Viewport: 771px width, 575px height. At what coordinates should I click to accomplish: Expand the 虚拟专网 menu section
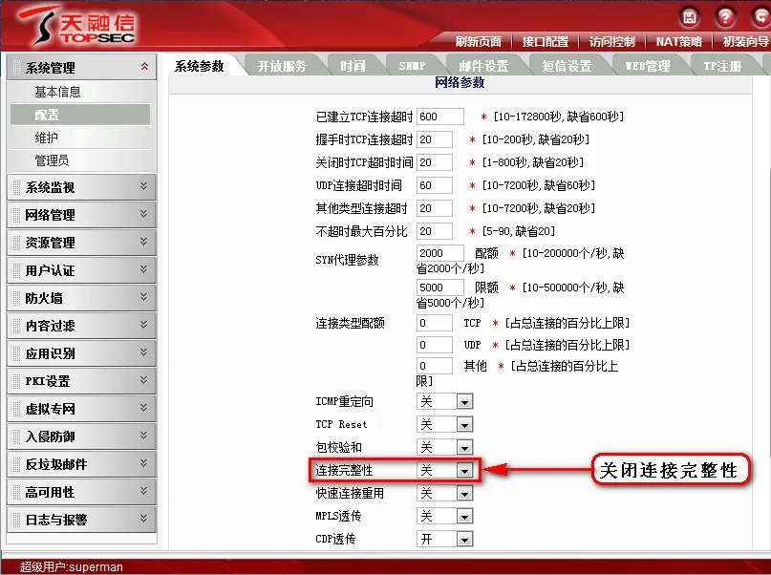pyautogui.click(x=81, y=409)
